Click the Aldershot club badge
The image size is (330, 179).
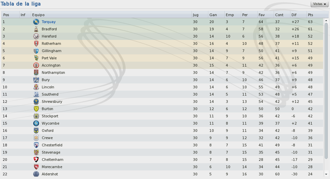point(36,174)
